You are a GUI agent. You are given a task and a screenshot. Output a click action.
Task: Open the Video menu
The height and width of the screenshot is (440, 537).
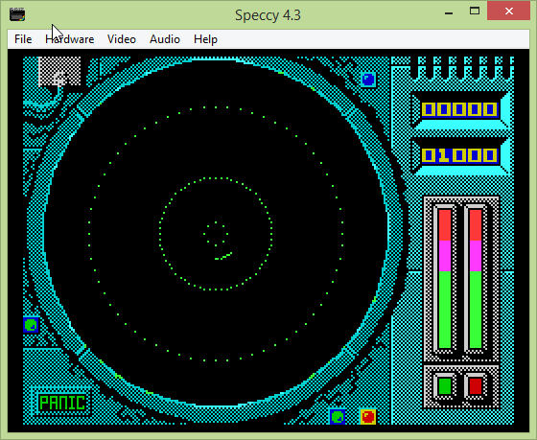(121, 39)
